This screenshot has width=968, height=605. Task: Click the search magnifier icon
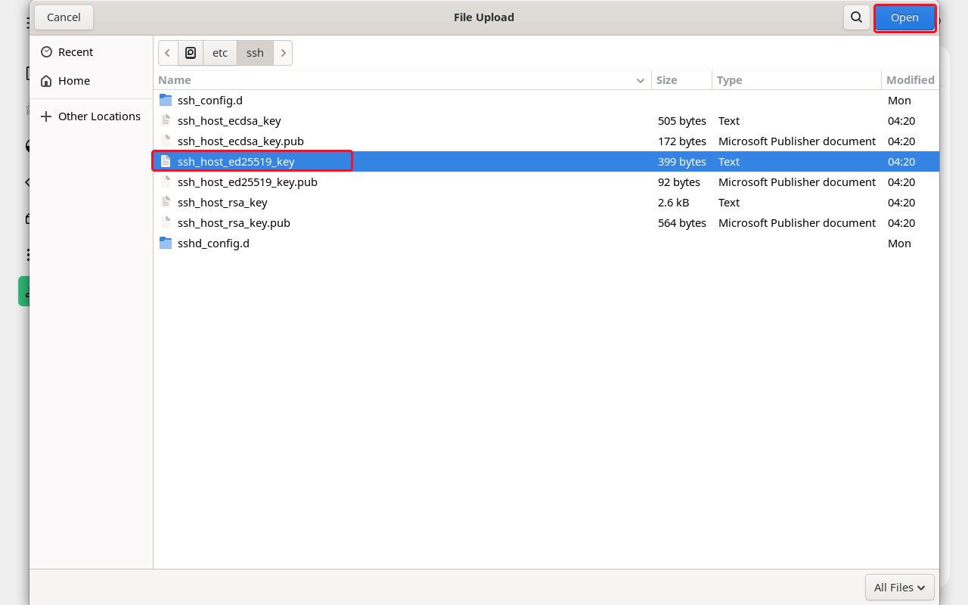tap(856, 17)
